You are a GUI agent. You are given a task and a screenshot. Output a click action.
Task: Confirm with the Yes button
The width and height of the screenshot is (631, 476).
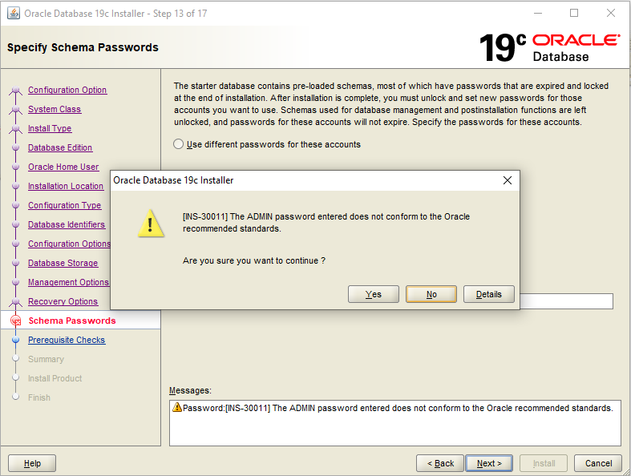coord(374,294)
